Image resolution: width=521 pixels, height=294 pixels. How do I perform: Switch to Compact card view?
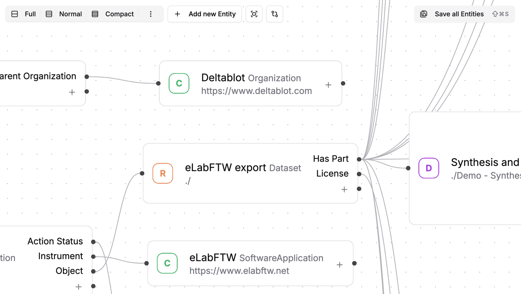[x=112, y=14]
